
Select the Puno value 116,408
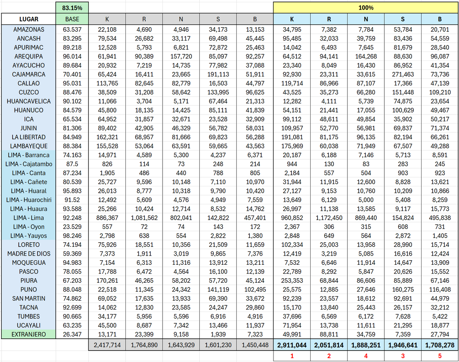coord(440,289)
